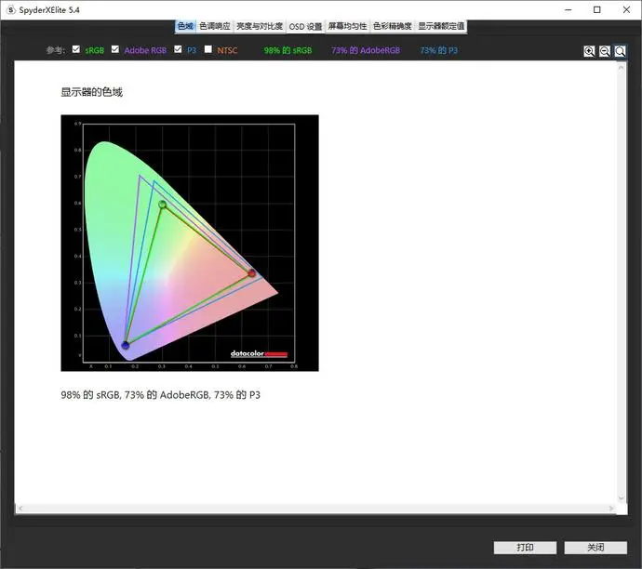
Task: Click the 关闭 close button
Action: [595, 548]
